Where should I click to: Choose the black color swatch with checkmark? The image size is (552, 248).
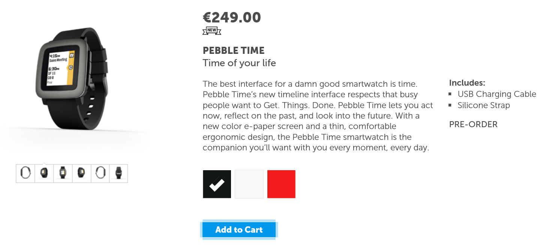click(x=217, y=184)
